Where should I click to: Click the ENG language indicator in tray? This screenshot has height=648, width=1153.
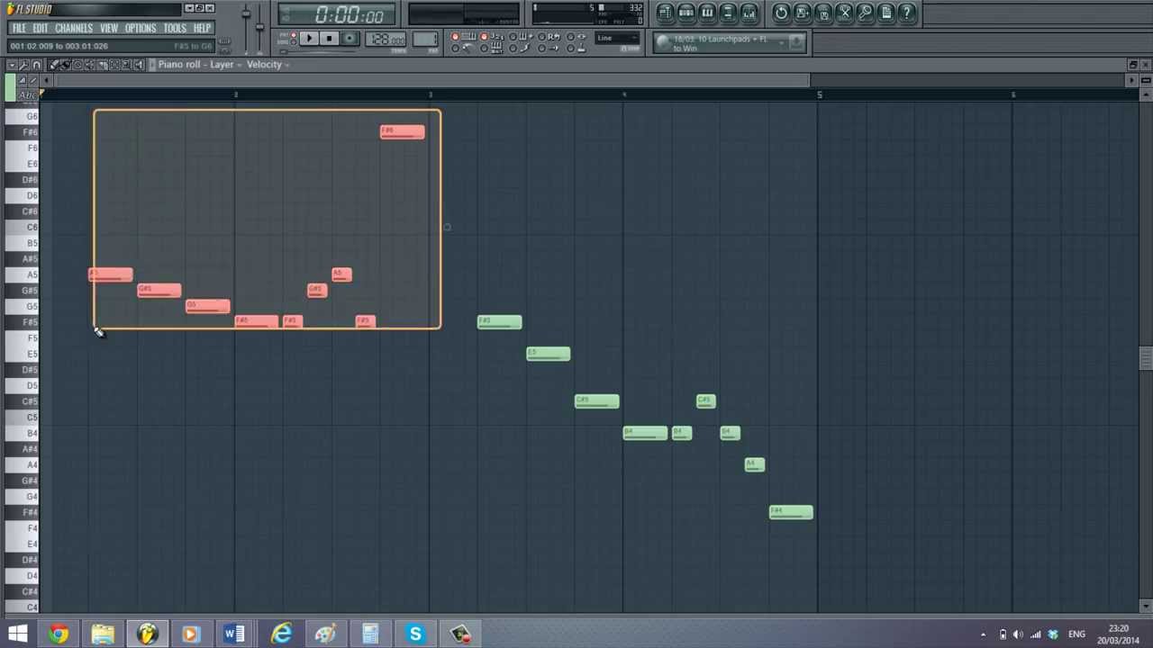(x=1076, y=634)
